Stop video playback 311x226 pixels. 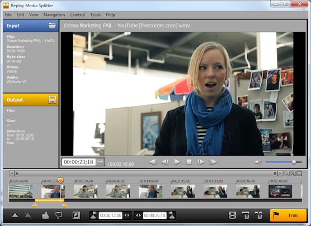[x=189, y=162]
